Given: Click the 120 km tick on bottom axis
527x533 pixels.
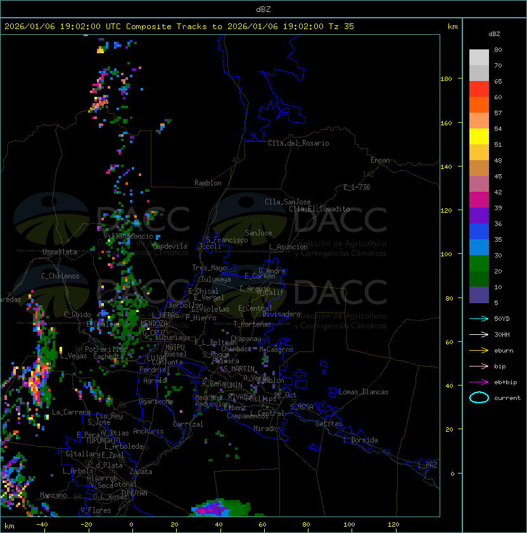Looking at the screenshot, I should (393, 525).
